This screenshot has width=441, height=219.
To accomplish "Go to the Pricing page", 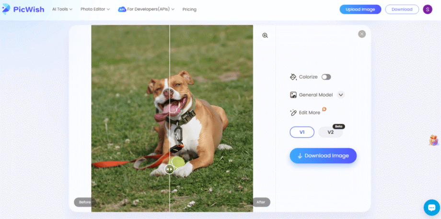I will [x=189, y=10].
